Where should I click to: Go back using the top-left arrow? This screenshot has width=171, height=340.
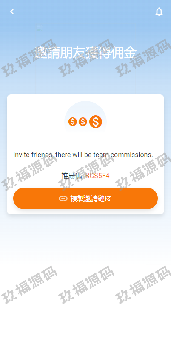12,12
